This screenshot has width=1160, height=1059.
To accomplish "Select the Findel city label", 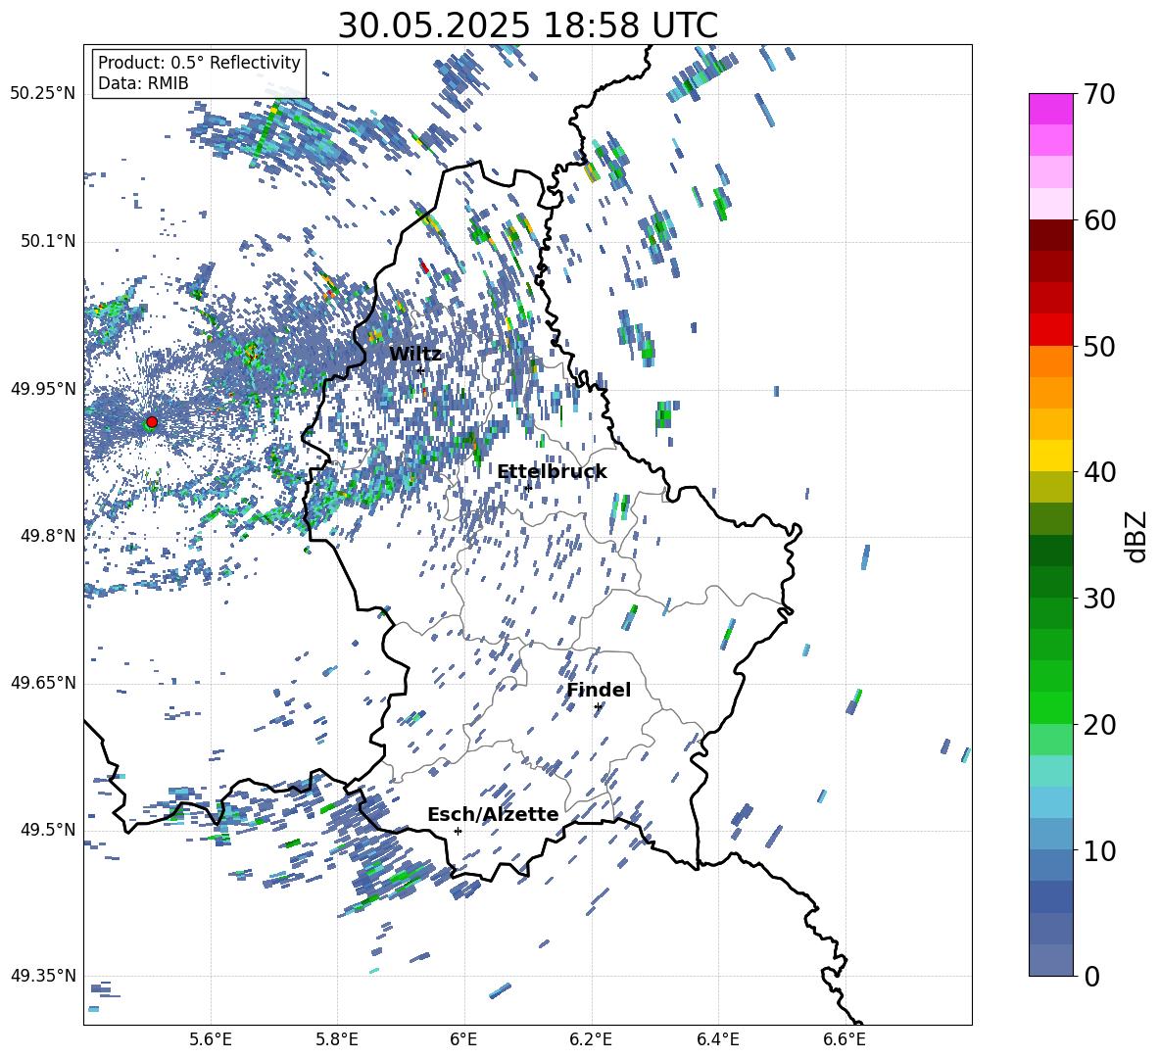I will [x=599, y=690].
